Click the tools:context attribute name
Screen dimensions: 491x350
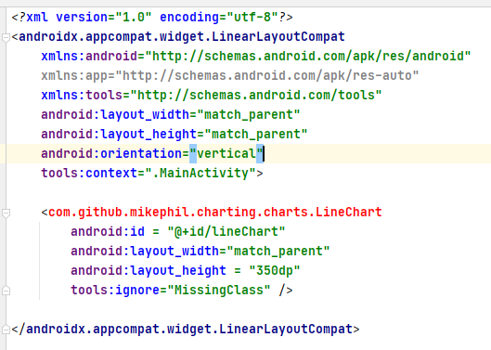tap(89, 174)
